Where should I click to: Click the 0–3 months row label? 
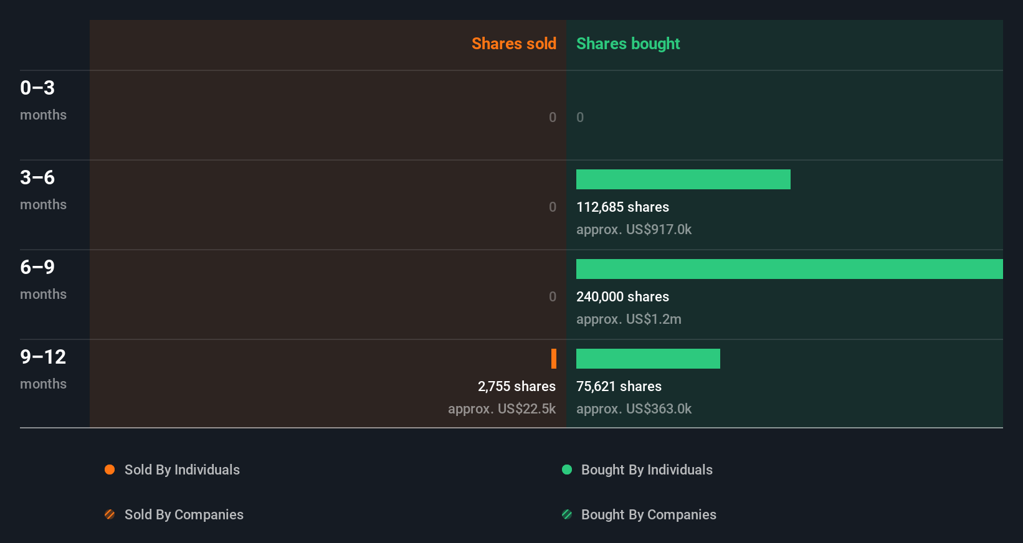[43, 100]
